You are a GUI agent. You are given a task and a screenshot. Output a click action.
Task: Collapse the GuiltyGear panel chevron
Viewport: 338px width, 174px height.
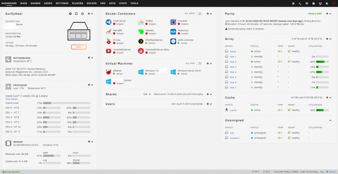pos(92,14)
